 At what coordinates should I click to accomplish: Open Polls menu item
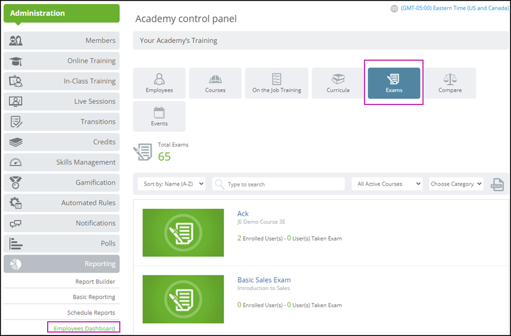pyautogui.click(x=61, y=243)
